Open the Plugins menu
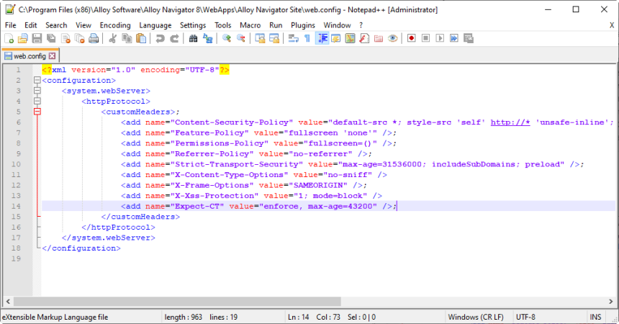 click(302, 25)
